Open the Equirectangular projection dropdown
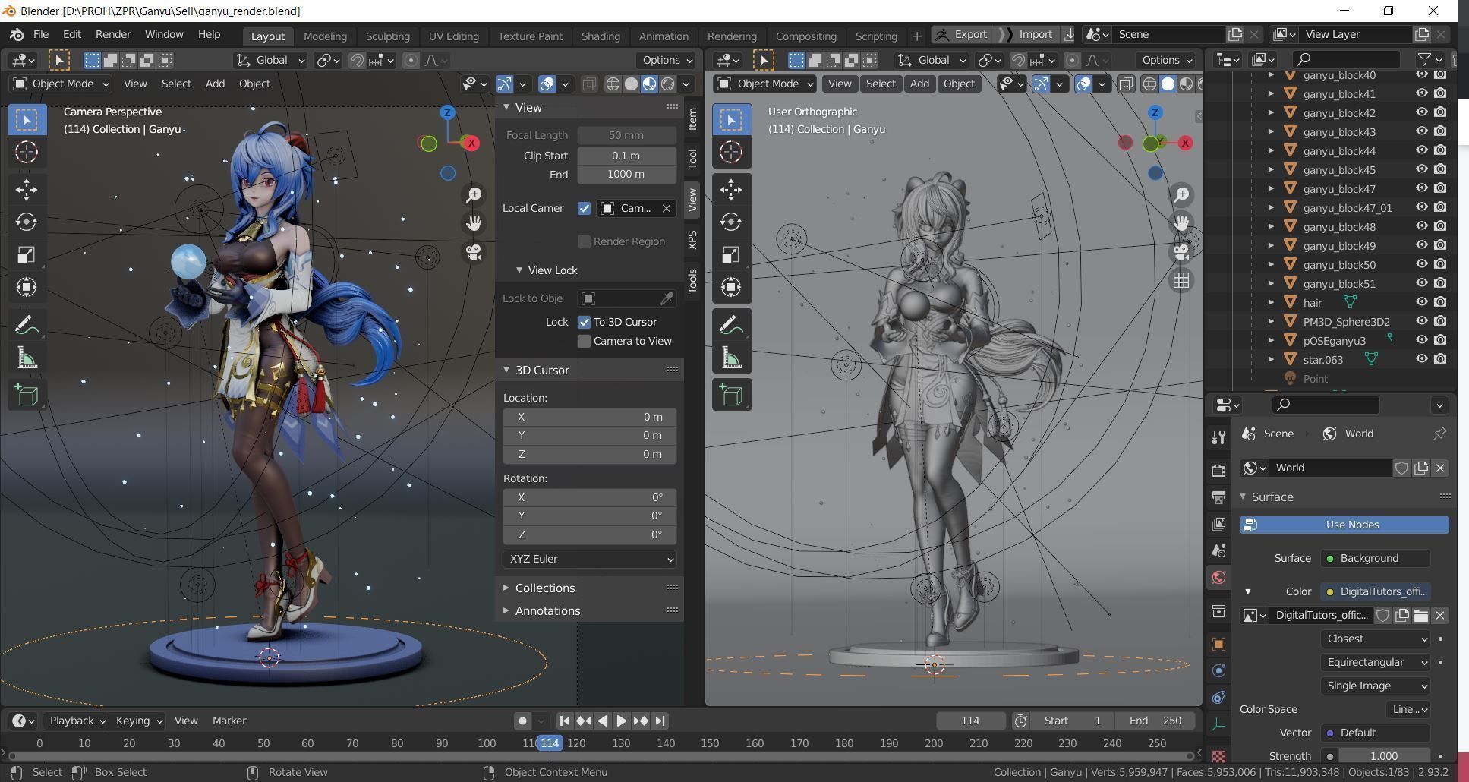 click(1376, 662)
